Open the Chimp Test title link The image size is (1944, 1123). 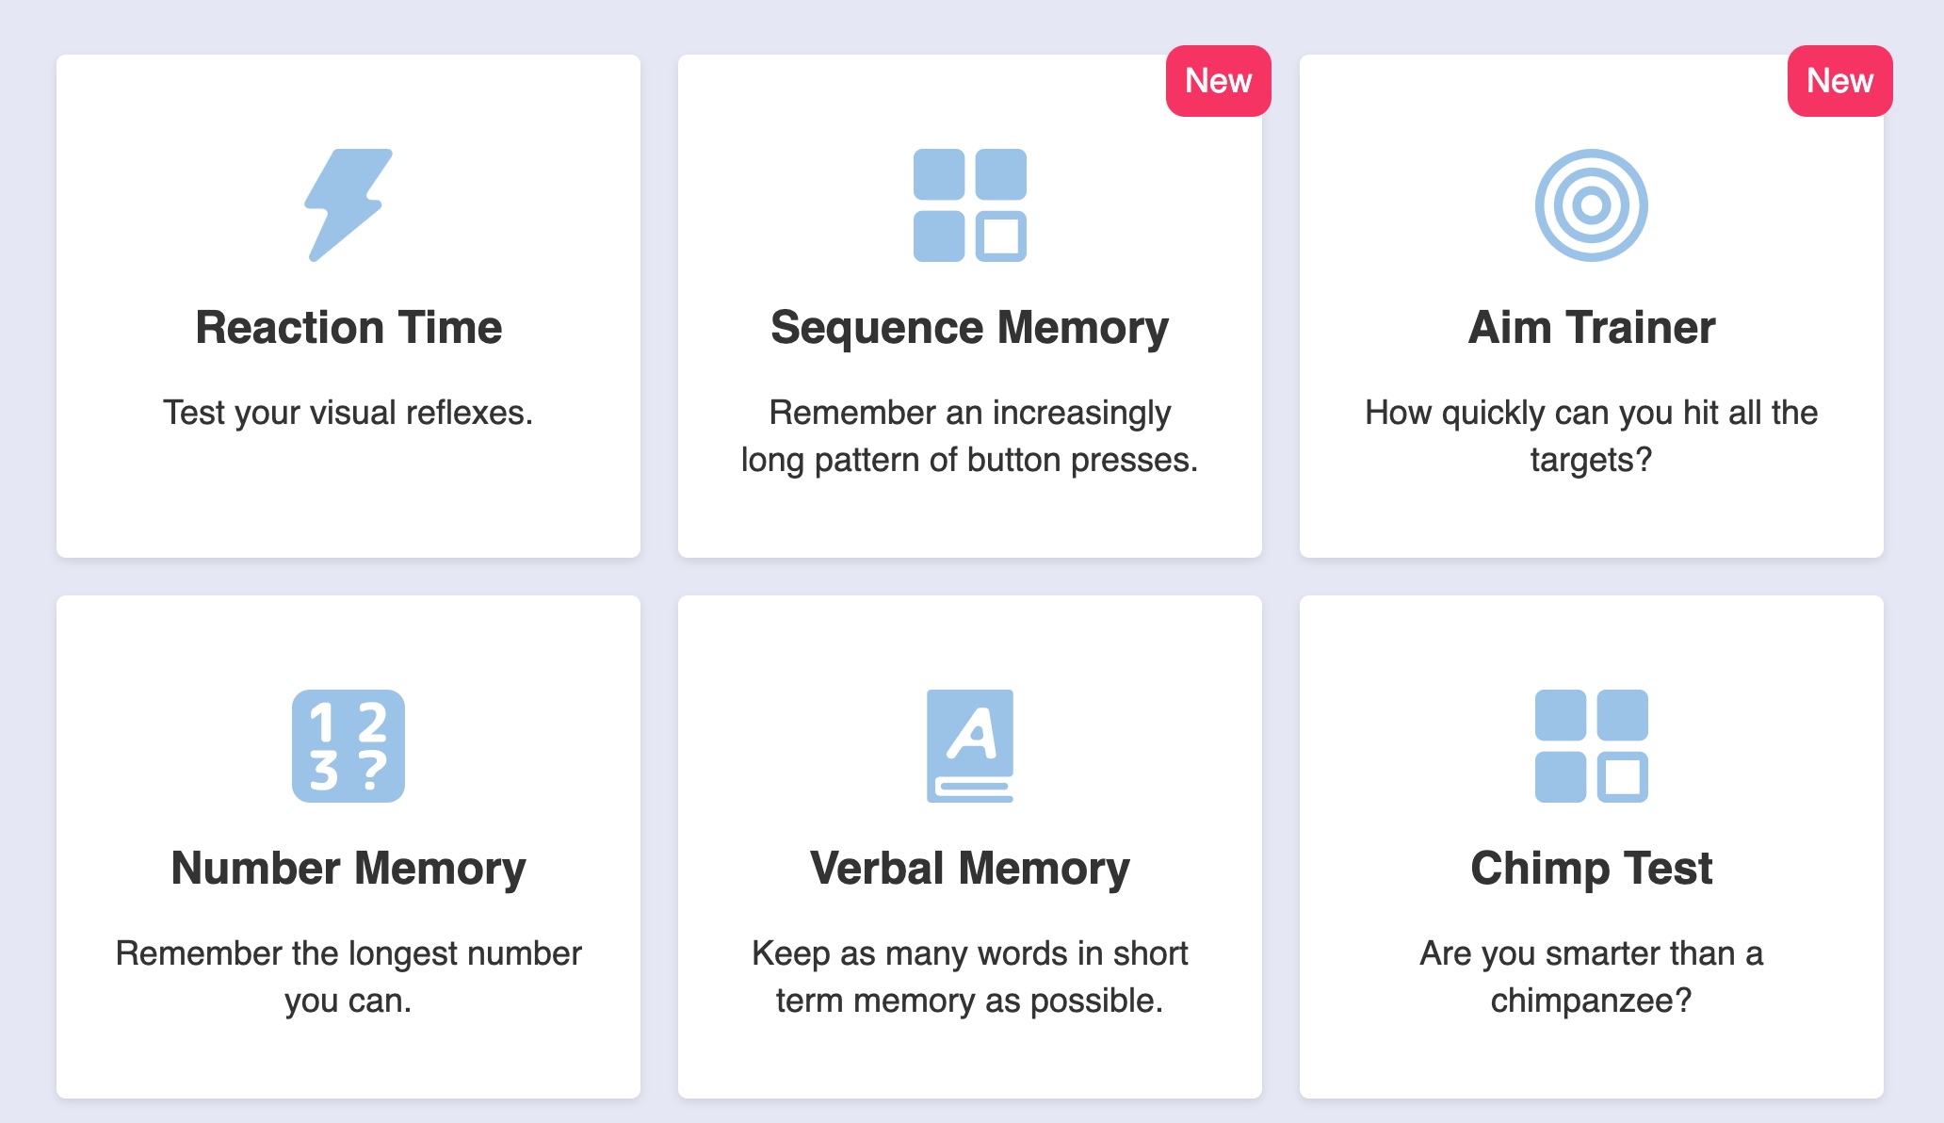click(1591, 869)
